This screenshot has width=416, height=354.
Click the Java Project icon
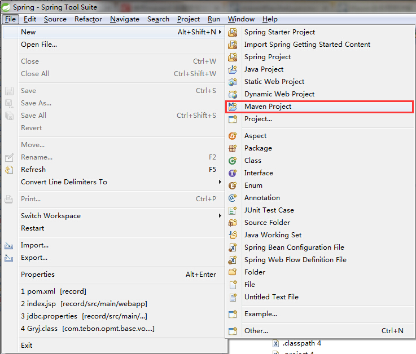click(233, 69)
